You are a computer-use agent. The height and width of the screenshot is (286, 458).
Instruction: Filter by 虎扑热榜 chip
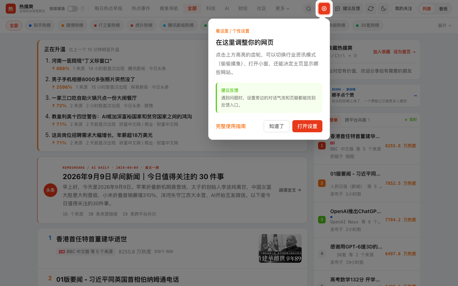(141, 25)
